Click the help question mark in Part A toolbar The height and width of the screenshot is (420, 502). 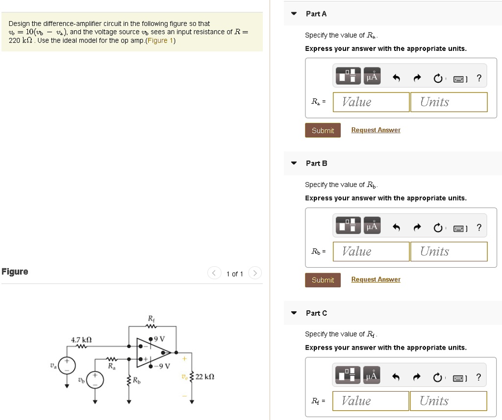(x=479, y=77)
